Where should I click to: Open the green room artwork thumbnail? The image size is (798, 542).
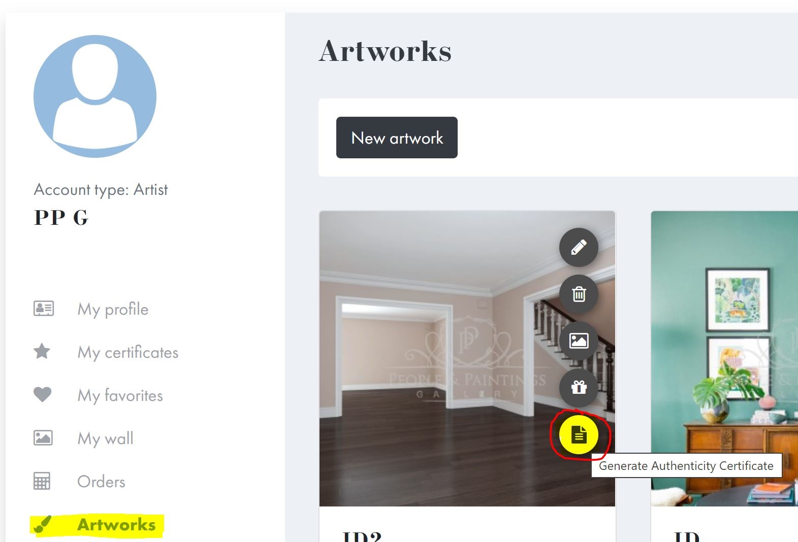(x=724, y=358)
